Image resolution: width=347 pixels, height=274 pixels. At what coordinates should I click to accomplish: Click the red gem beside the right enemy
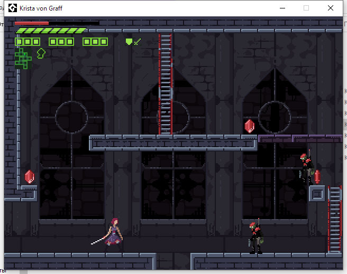317,177
